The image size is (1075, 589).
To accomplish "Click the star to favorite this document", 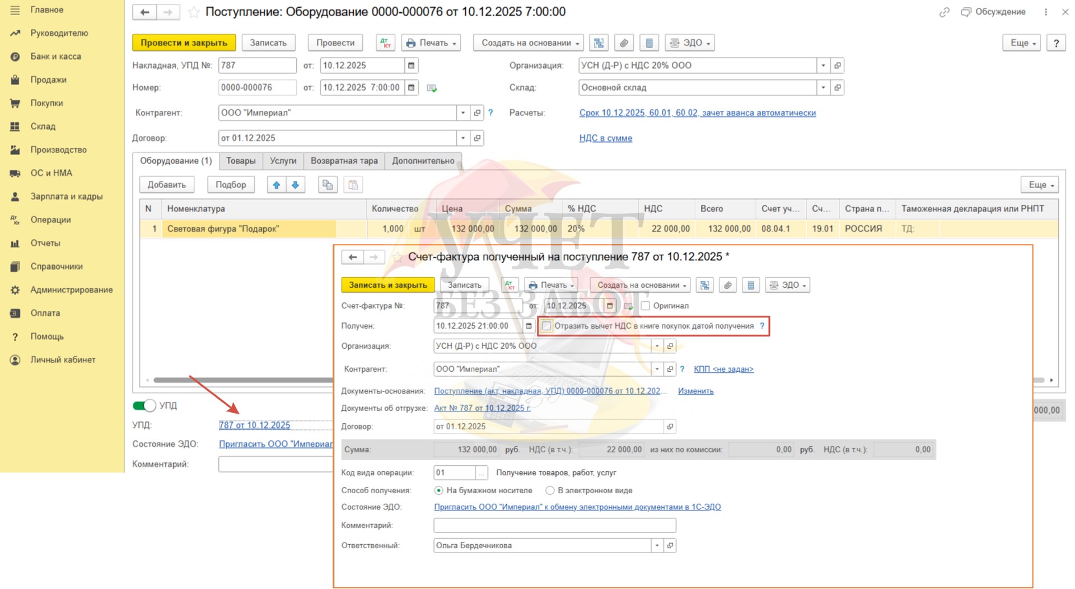I will [194, 12].
